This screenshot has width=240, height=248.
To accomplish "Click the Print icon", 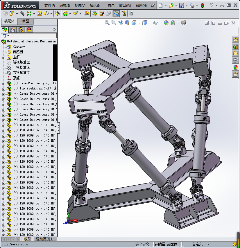I will click(192, 6).
